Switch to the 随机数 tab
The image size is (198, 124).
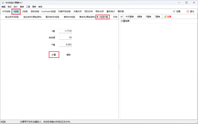pyautogui.click(x=121, y=11)
